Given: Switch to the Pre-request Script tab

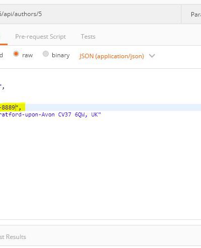Looking at the screenshot, I should point(41,37).
